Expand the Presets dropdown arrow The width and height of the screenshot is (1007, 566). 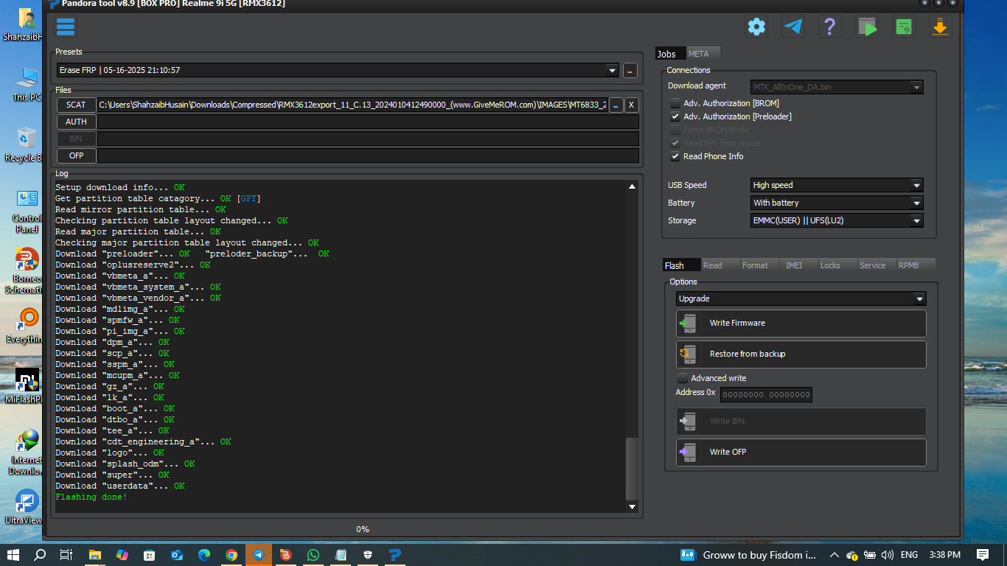[x=612, y=71]
